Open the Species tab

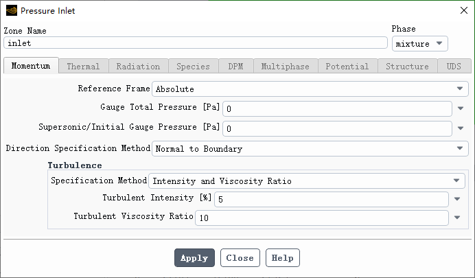pos(188,67)
